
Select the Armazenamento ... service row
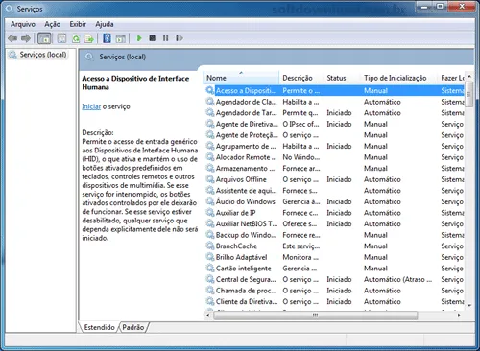tap(335, 168)
